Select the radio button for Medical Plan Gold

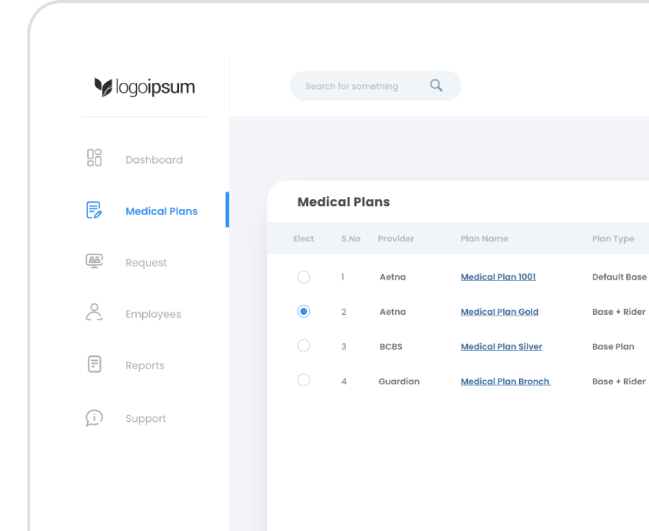(x=304, y=311)
